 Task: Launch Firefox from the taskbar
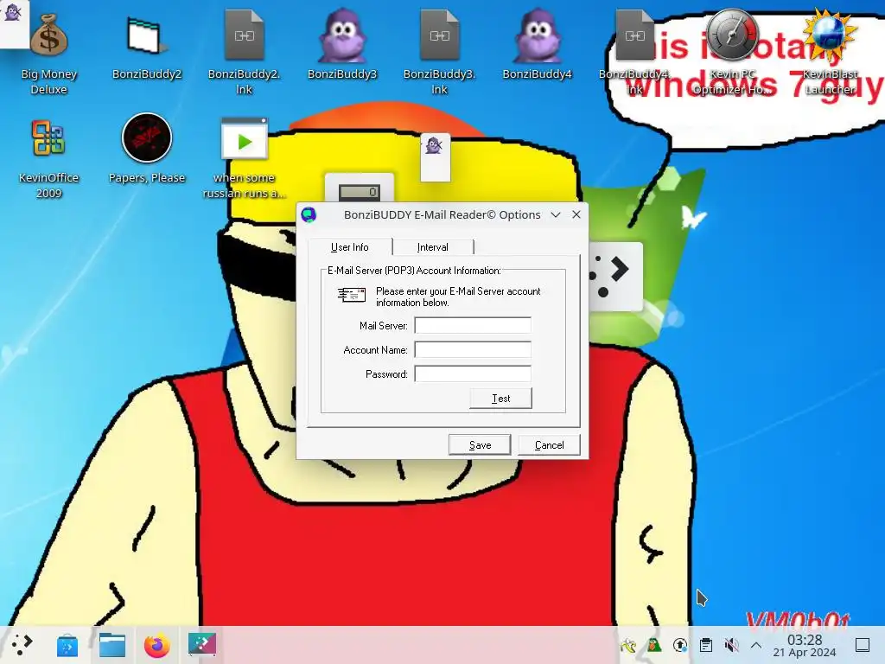click(x=157, y=645)
